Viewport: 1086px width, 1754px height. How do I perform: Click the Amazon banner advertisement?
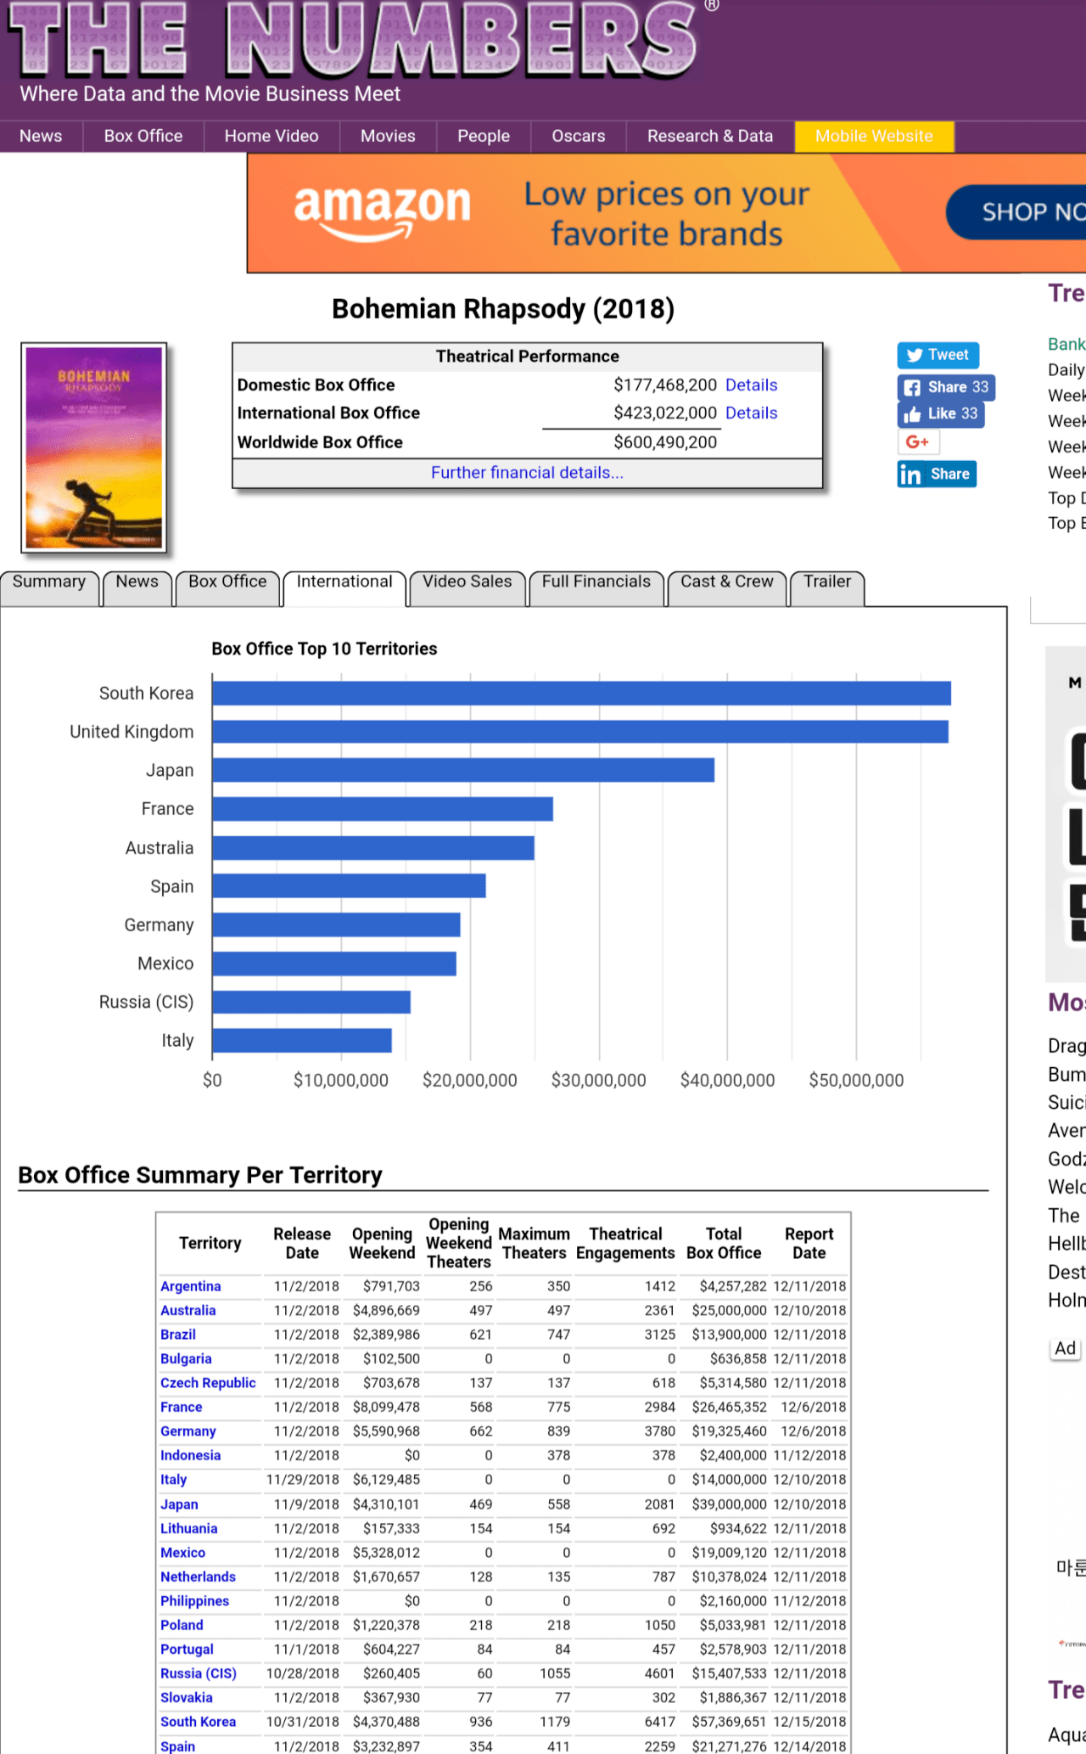point(666,213)
